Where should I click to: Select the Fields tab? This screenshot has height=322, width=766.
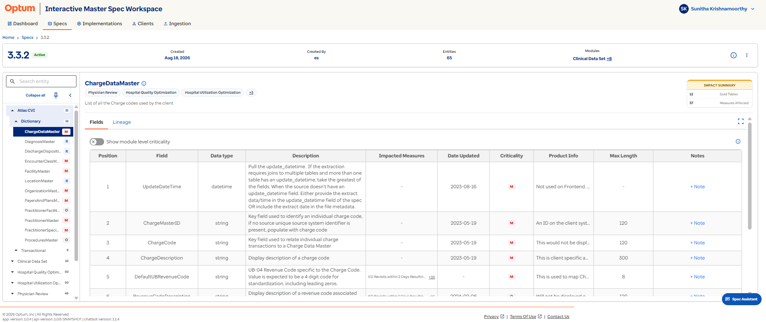tap(97, 122)
